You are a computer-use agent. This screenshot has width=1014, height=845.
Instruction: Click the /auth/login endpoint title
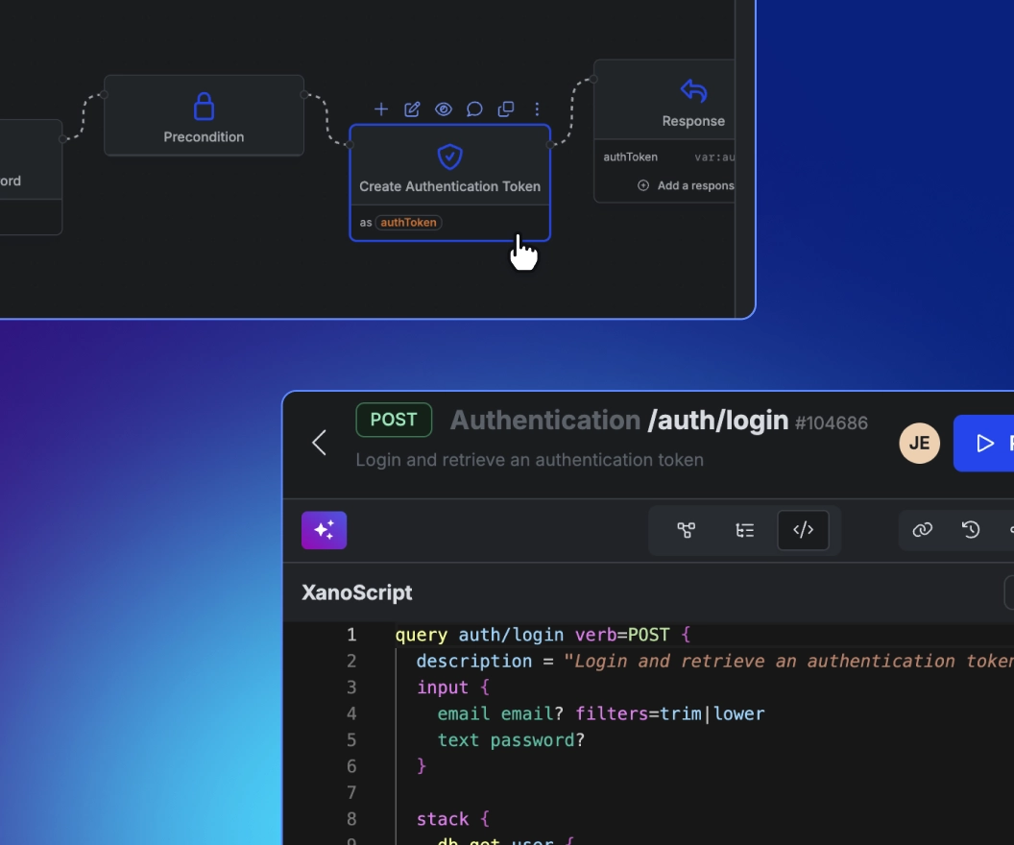(x=718, y=421)
